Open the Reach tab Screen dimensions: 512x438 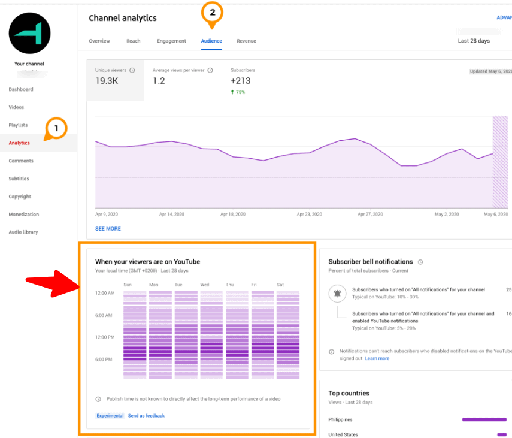coord(133,41)
